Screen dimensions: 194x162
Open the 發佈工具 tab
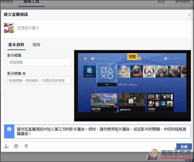31,2
